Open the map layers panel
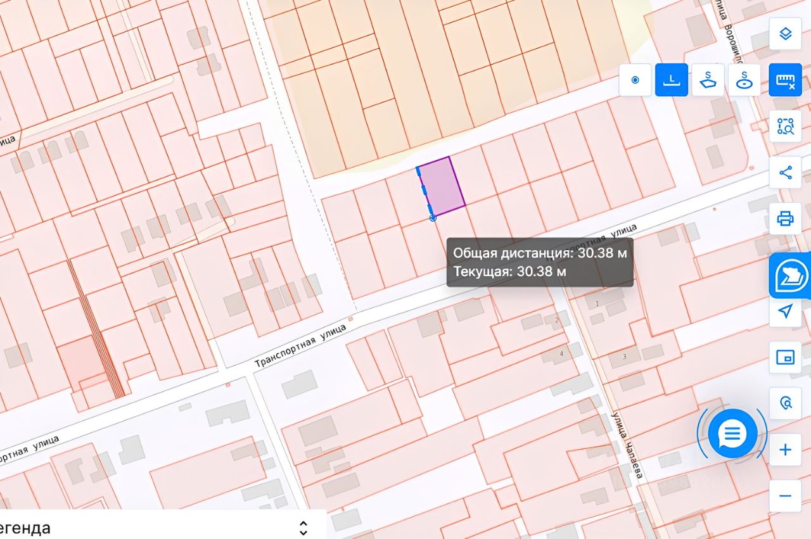The width and height of the screenshot is (811, 539). click(785, 34)
